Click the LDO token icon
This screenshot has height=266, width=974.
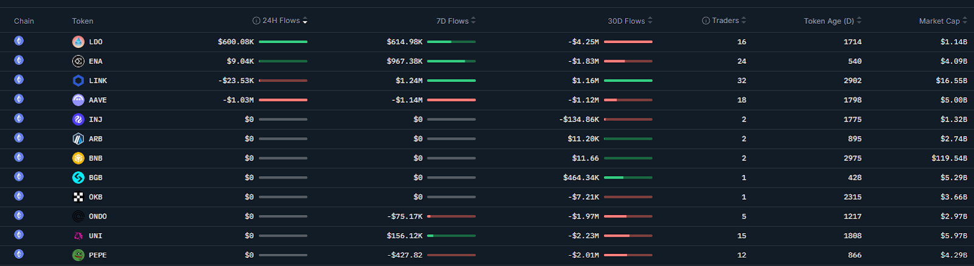click(78, 42)
